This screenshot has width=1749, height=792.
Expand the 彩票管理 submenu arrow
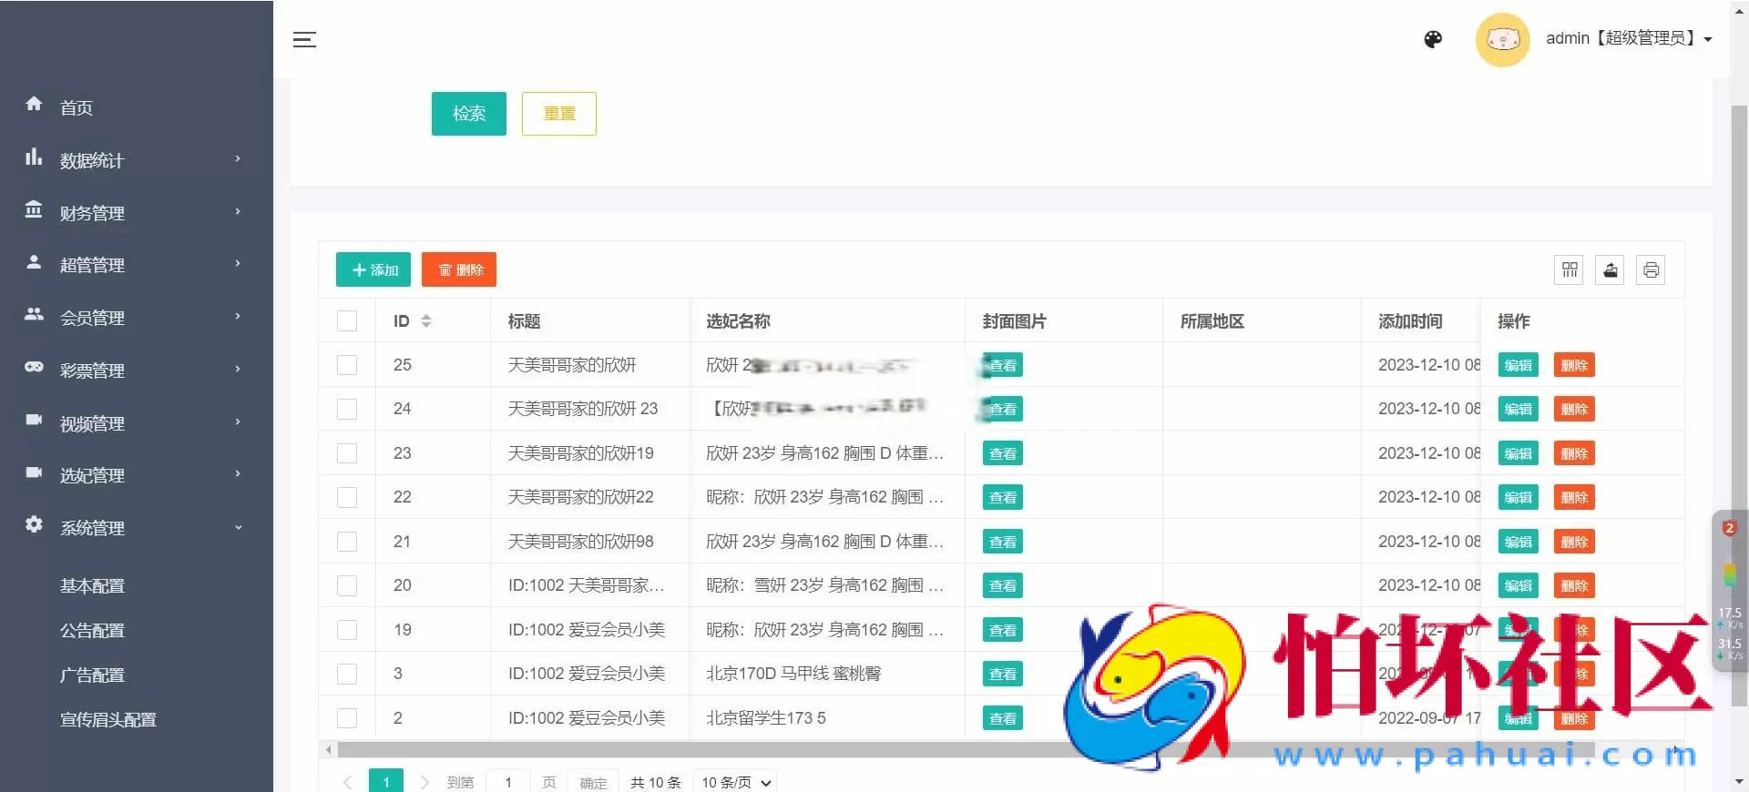tap(238, 369)
